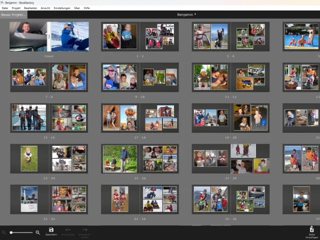Click the Wiederherstellen redo icon
The image size is (320, 240).
coord(85,230)
